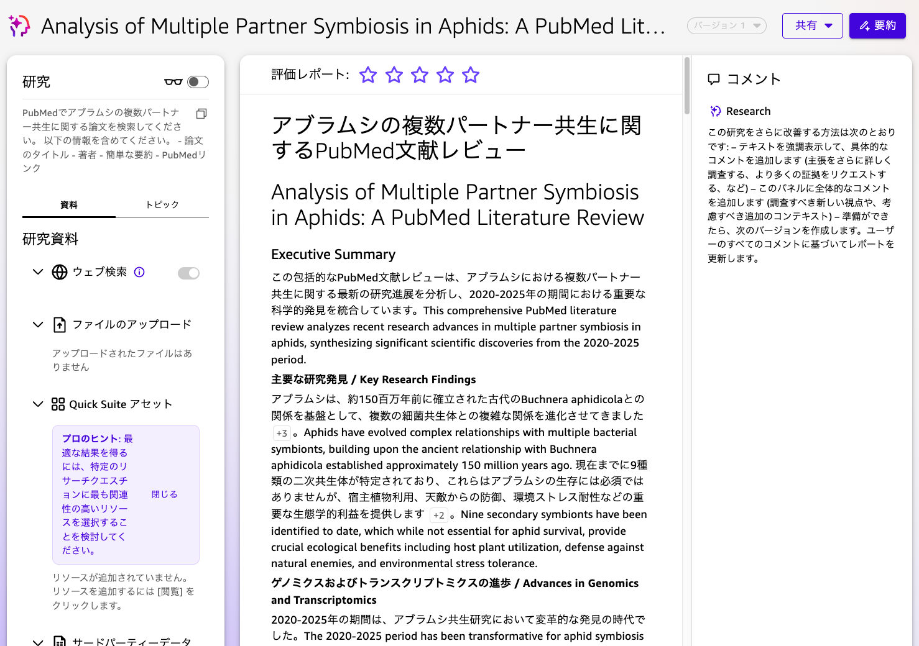Collapse the ファイルのアップロード section
This screenshot has height=646, width=919.
37,324
